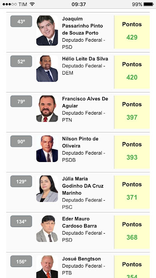Select the 79º ranking badge
This screenshot has height=278, width=156.
(21, 101)
